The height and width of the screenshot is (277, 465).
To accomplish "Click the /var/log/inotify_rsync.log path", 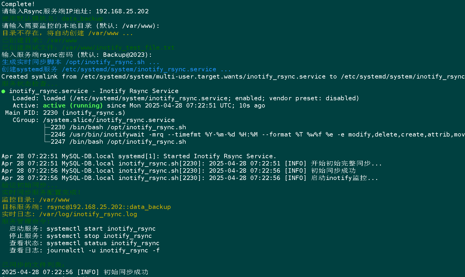I will pos(88,214).
